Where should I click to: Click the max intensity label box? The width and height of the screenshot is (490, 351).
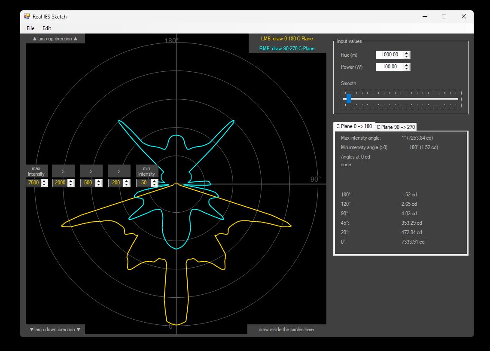point(36,171)
